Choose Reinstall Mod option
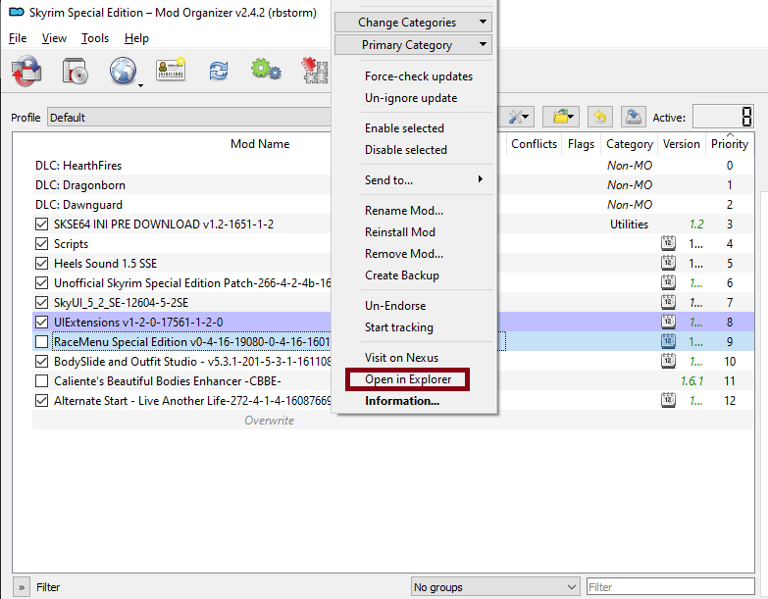 400,232
